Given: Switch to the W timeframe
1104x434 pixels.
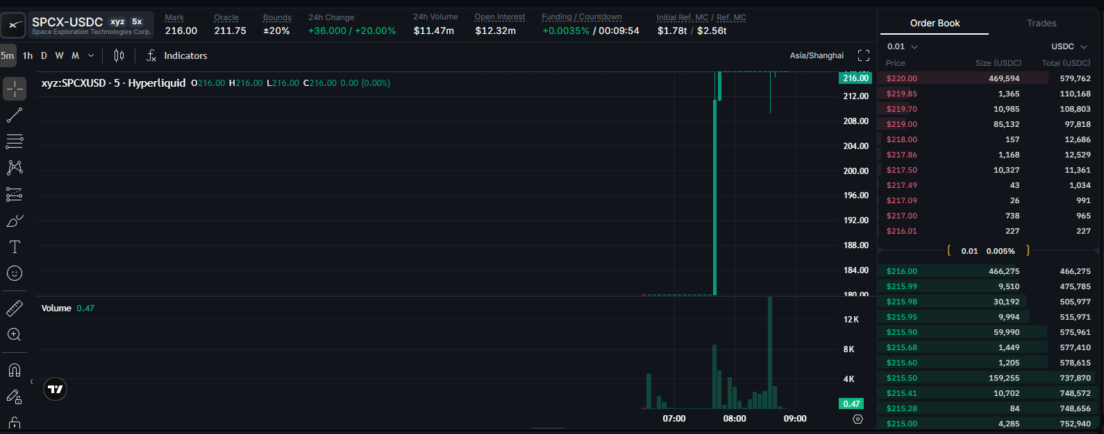Looking at the screenshot, I should [59, 55].
